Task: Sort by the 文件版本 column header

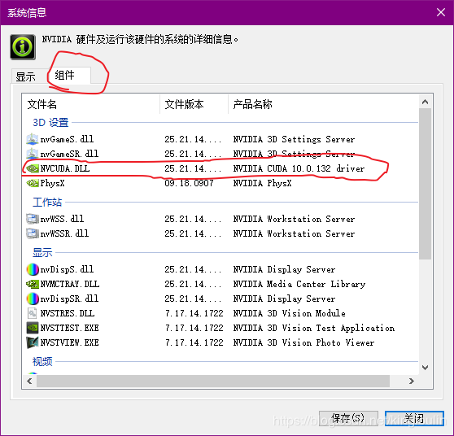Action: coord(194,104)
